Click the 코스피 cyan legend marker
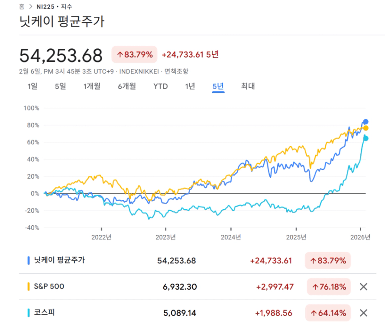The height and width of the screenshot is (323, 385). 29,313
